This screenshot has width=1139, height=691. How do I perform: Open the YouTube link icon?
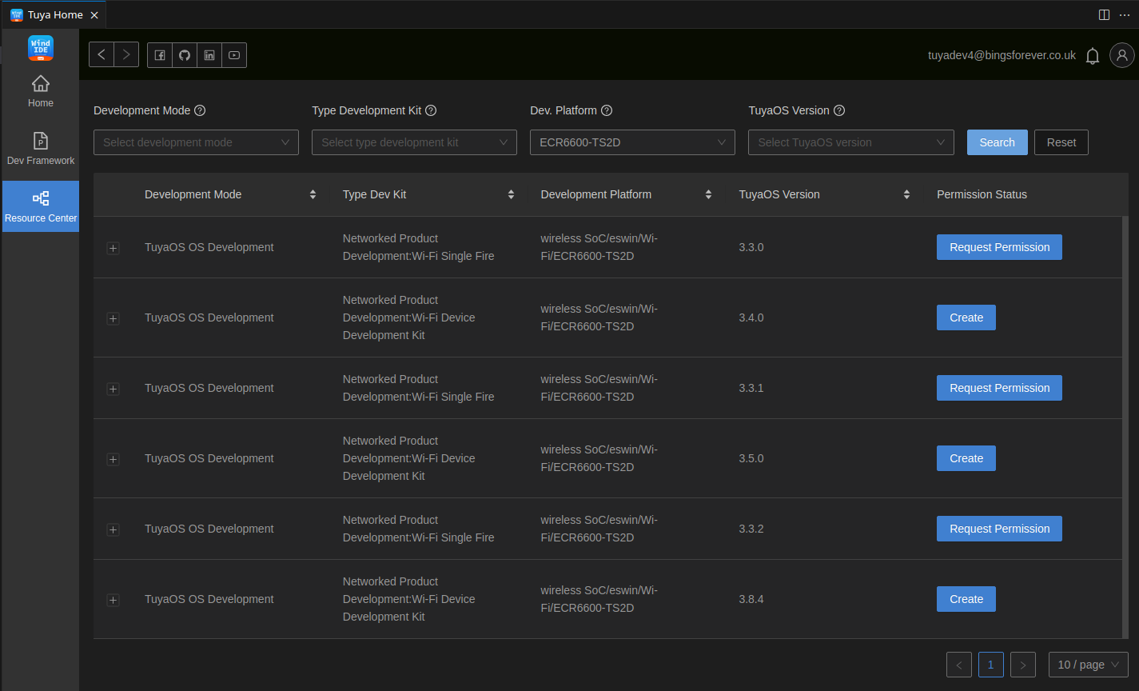(x=234, y=55)
